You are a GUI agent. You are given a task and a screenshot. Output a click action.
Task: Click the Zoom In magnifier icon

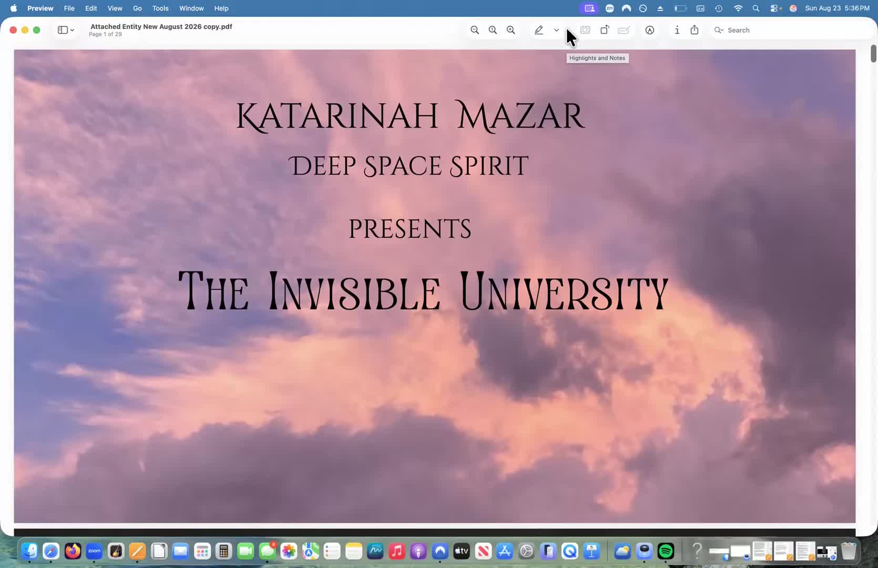pyautogui.click(x=511, y=30)
